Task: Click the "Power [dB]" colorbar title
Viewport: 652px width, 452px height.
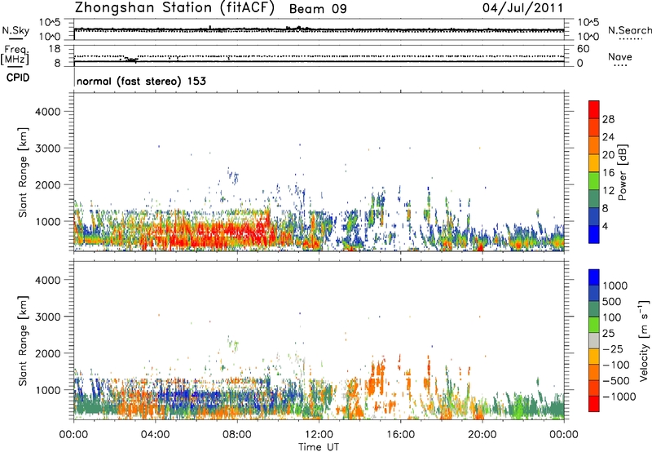Action: [622, 172]
